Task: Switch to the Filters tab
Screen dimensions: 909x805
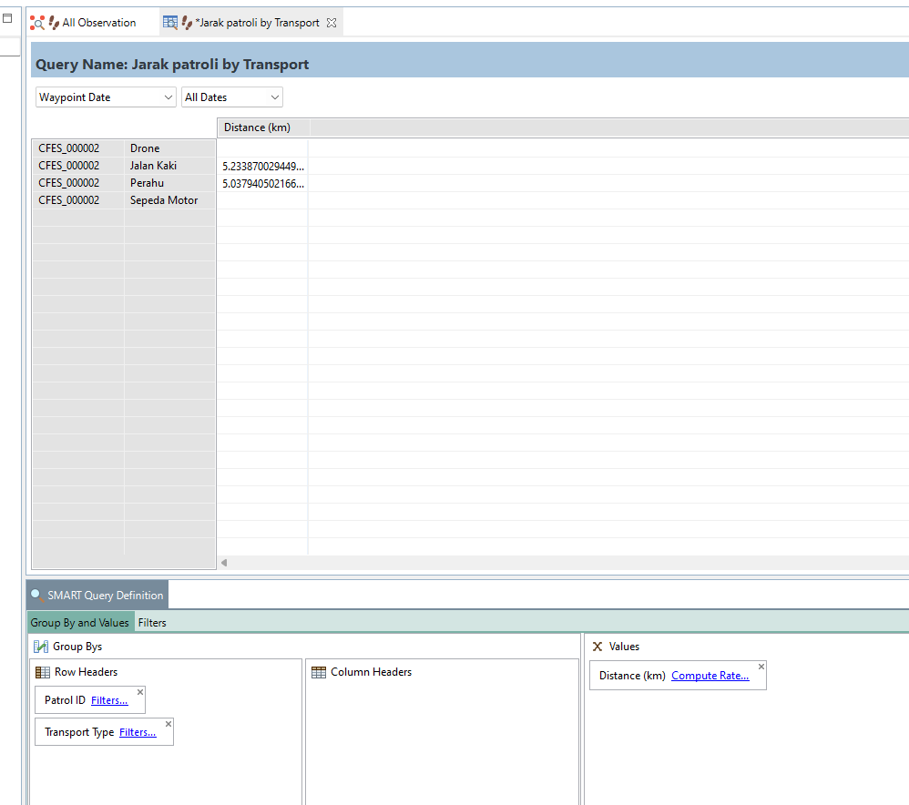Action: pos(152,623)
